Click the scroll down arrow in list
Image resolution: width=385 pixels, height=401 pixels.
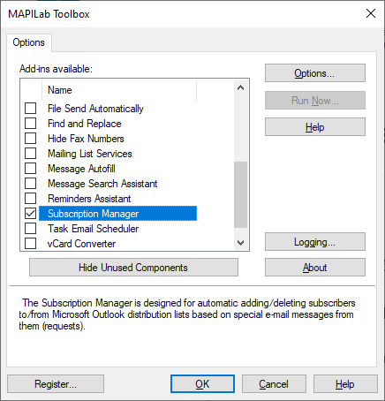pos(240,243)
